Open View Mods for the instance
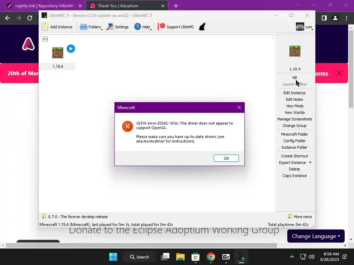Screen dimensions: 354x265 295,106
